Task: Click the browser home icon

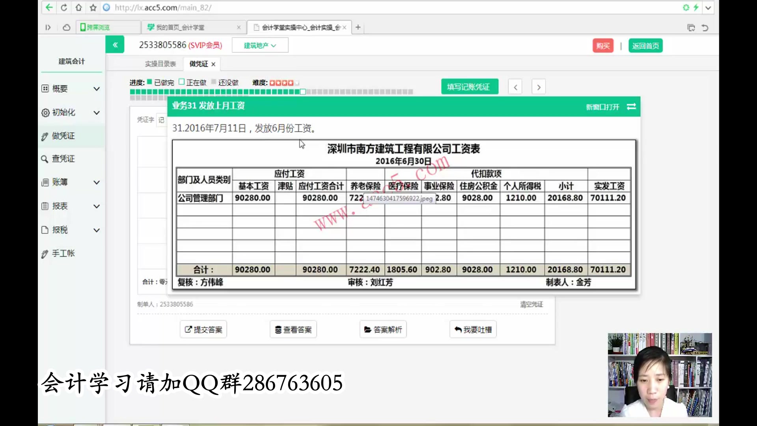Action: (x=78, y=7)
